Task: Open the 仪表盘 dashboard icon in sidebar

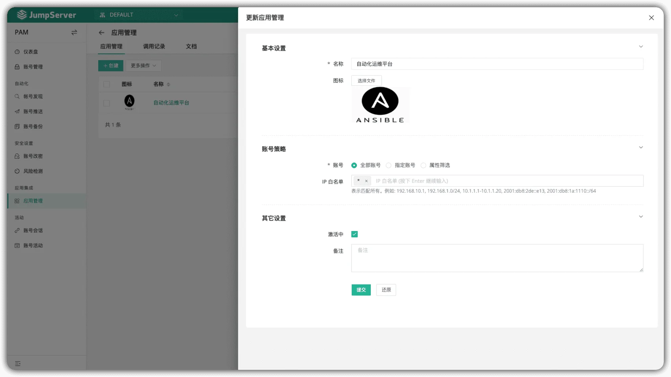Action: click(x=17, y=52)
